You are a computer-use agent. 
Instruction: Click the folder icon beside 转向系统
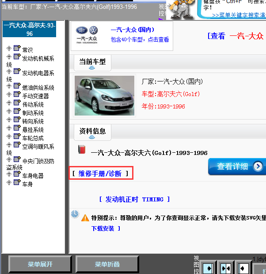click(17, 120)
